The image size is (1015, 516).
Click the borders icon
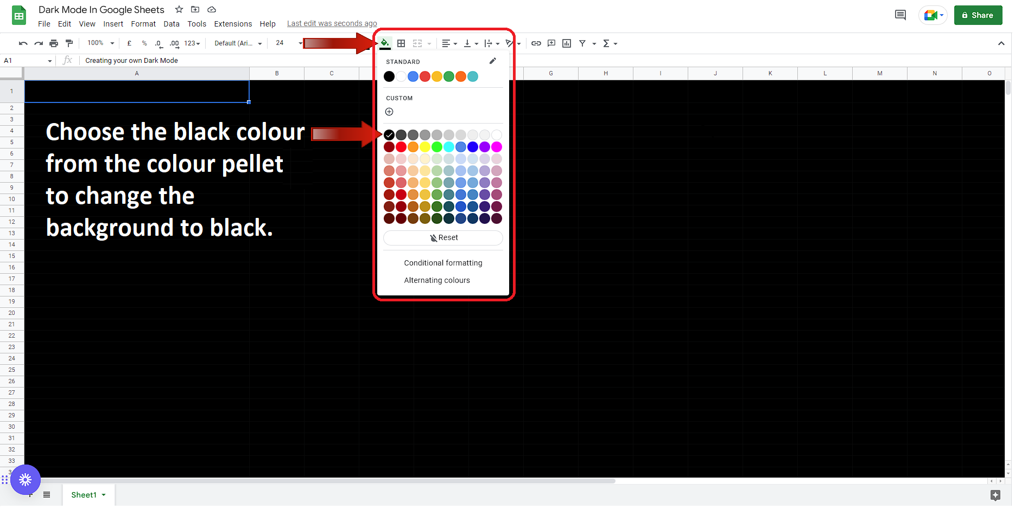[x=401, y=43]
